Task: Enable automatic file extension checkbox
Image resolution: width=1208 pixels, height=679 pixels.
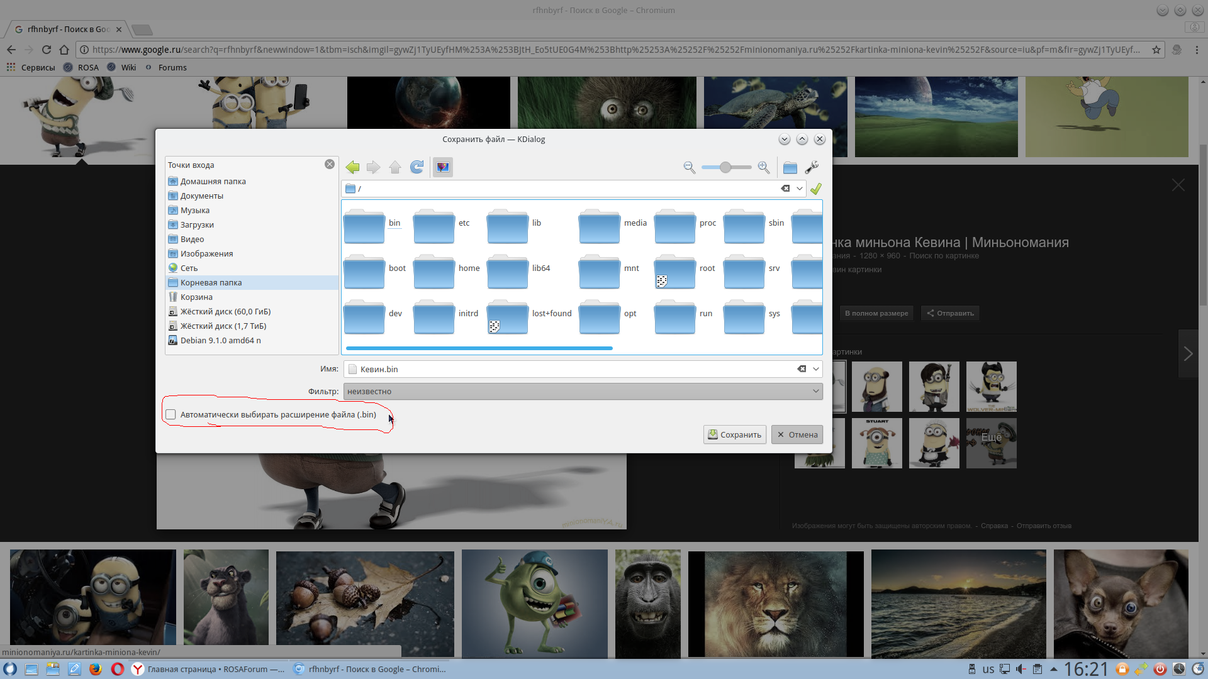Action: pyautogui.click(x=171, y=414)
